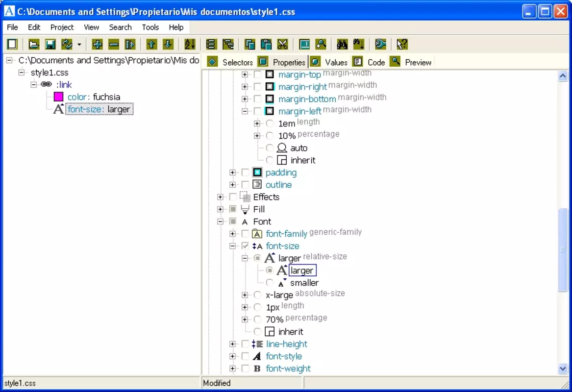Enable the margin-left checkbox

(x=257, y=111)
